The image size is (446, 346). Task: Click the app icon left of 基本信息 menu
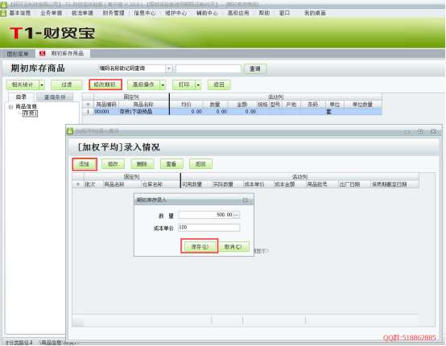(x=3, y=13)
